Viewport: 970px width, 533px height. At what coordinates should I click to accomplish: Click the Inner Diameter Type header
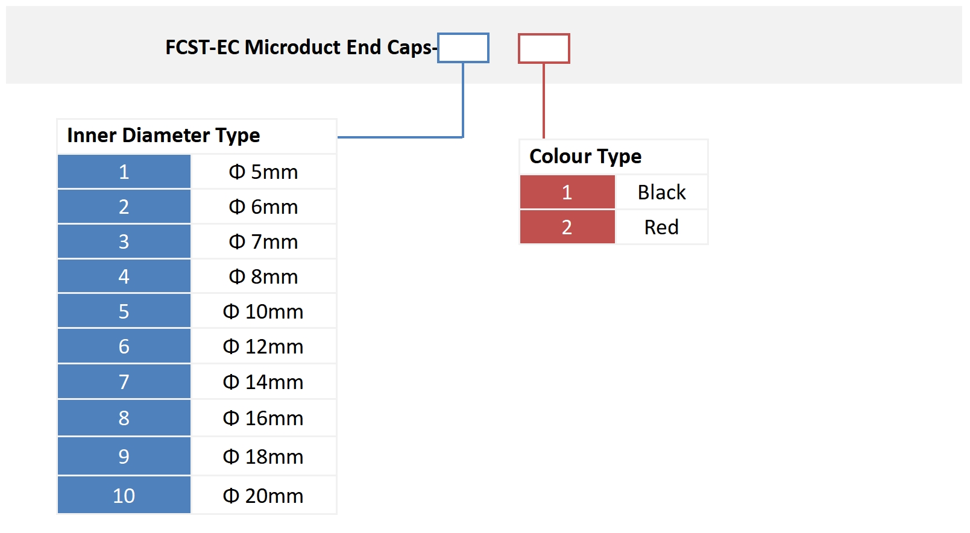click(x=163, y=136)
